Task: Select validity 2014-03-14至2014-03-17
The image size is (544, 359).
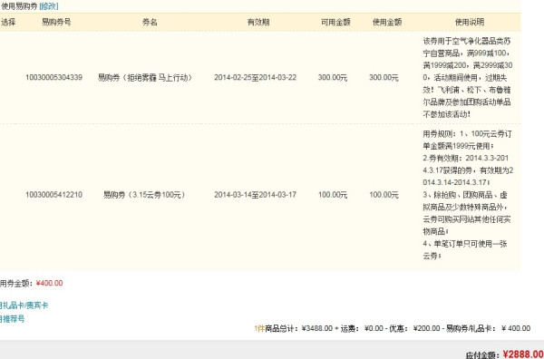Action: click(x=256, y=195)
